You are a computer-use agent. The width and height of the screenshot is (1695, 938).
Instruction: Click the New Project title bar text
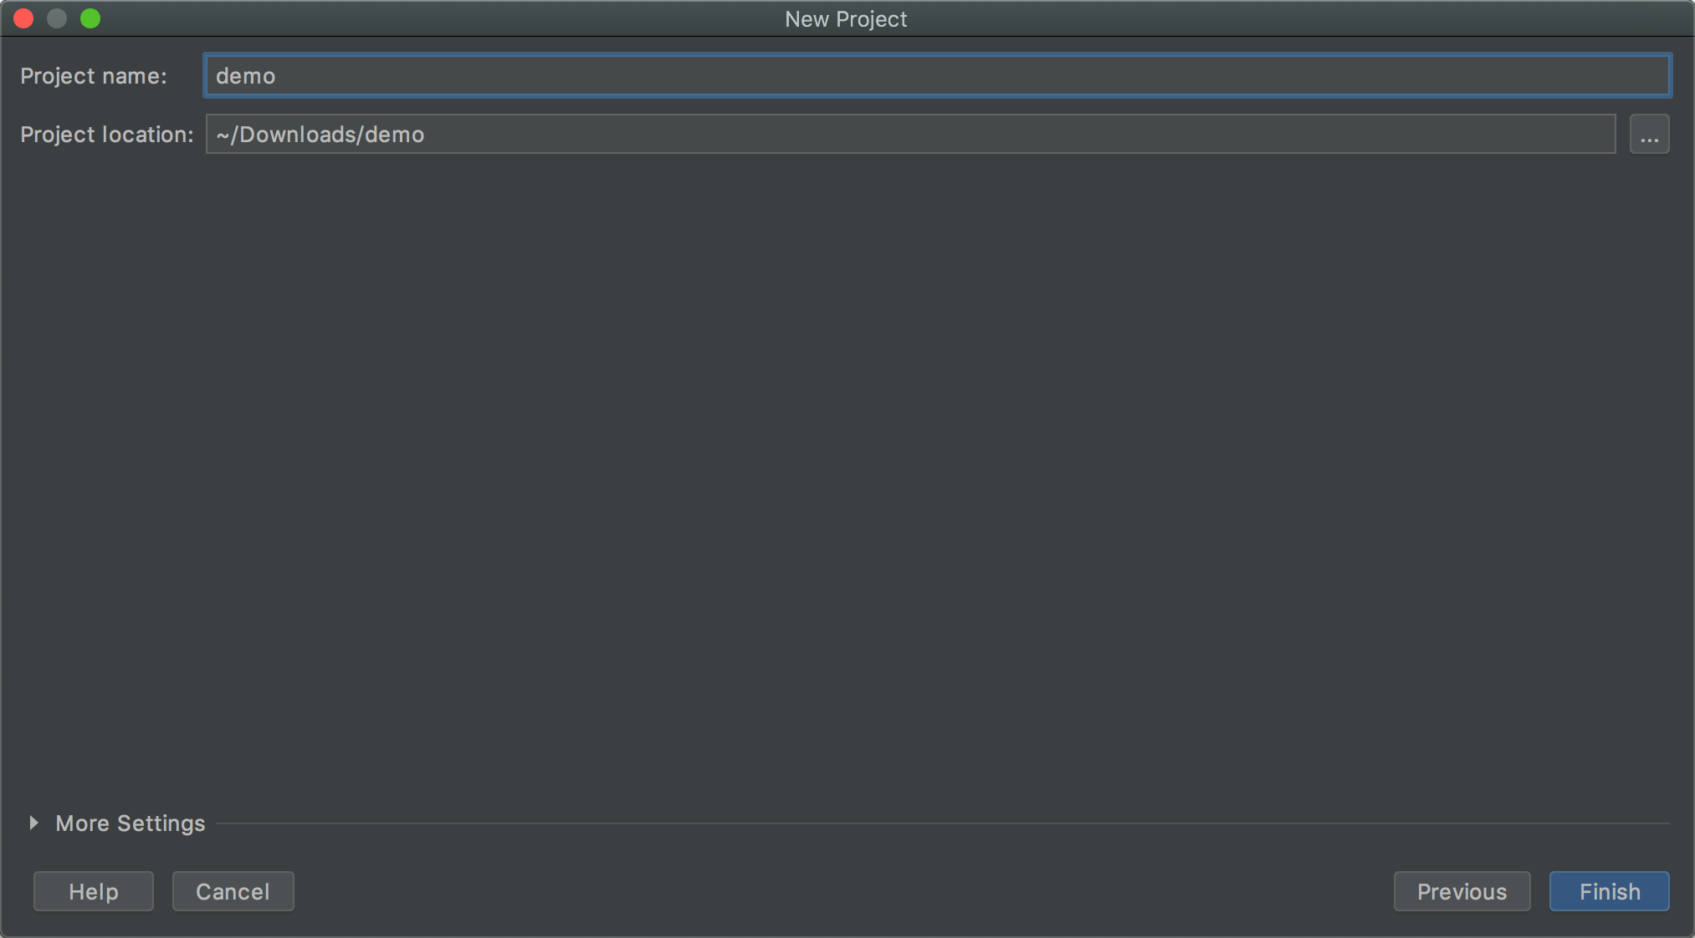coord(846,18)
